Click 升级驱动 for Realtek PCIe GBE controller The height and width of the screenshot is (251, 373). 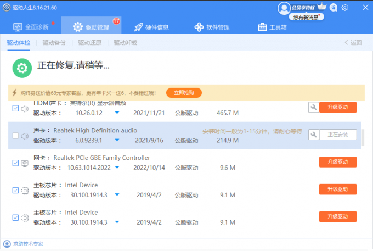[337, 162]
